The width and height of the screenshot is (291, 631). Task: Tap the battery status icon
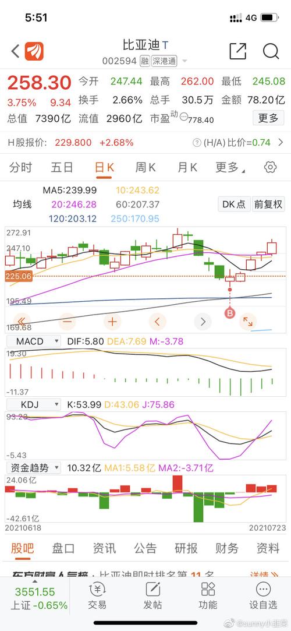click(x=269, y=17)
